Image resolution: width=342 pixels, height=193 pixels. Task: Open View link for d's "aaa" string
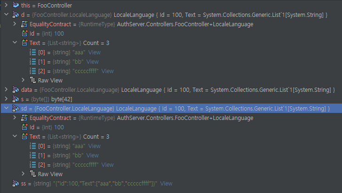94,52
